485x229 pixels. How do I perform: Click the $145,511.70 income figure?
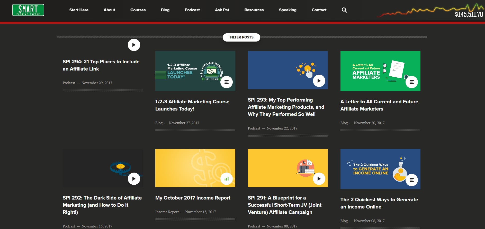coord(469,14)
